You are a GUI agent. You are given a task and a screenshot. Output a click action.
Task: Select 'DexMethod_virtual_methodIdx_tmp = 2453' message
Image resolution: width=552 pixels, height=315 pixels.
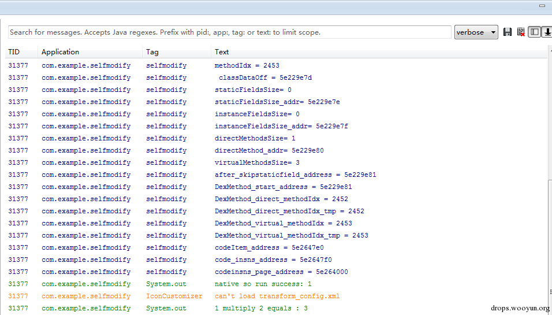(x=292, y=235)
